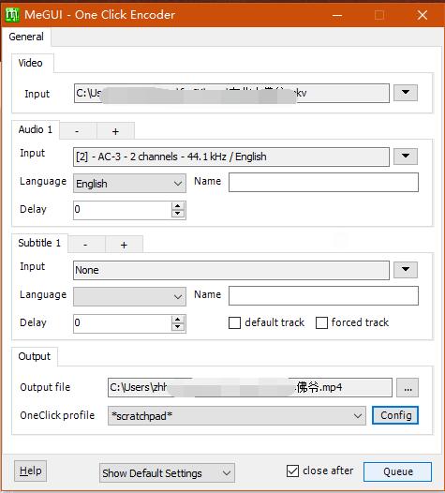The image size is (445, 493).
Task: Enable the default track checkbox
Action: 234,323
